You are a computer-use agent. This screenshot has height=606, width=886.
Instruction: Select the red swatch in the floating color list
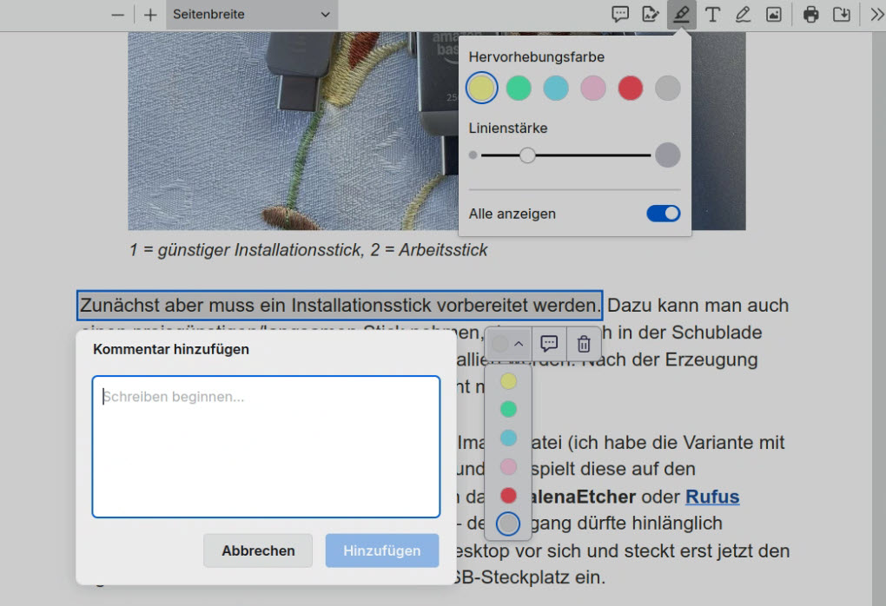pyautogui.click(x=508, y=496)
